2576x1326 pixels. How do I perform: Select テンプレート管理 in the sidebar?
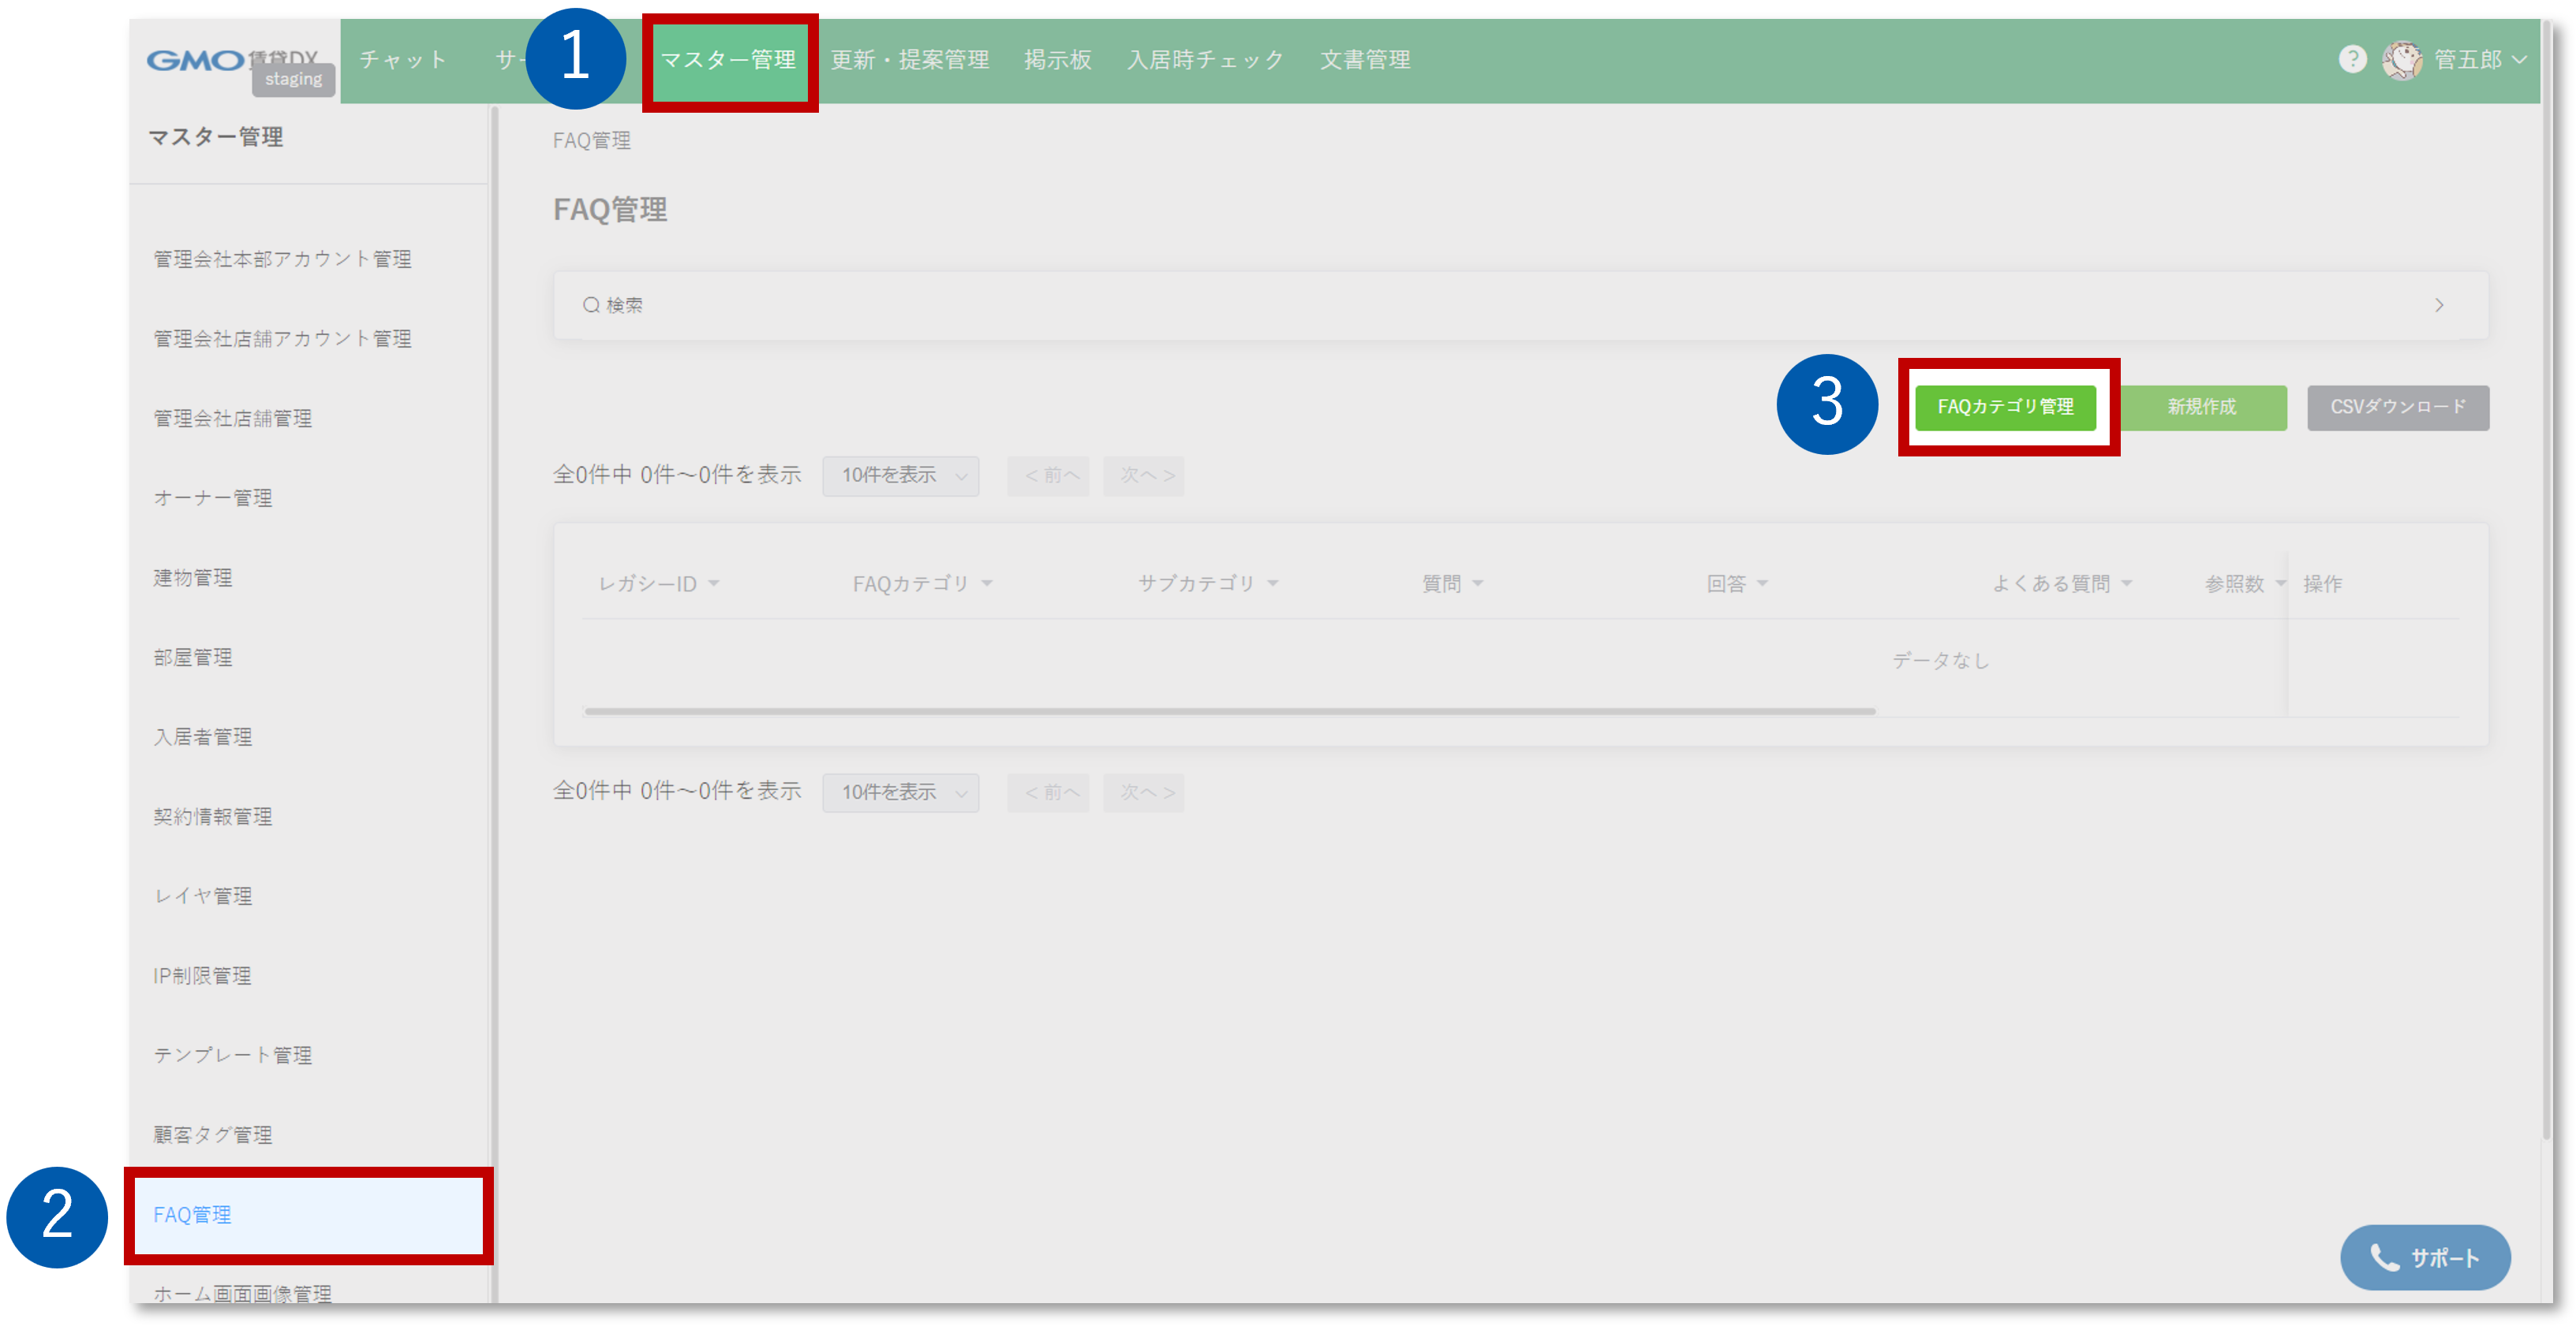(233, 1054)
